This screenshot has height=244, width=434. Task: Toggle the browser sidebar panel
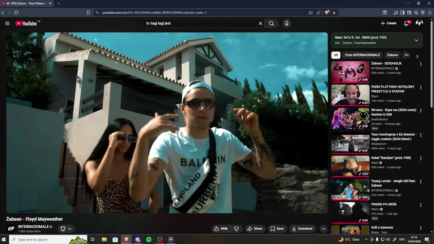point(402,13)
